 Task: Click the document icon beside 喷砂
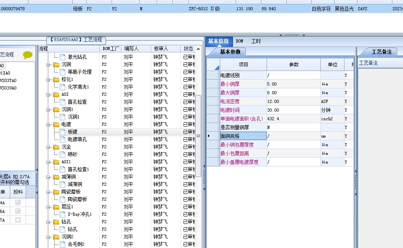click(62, 154)
